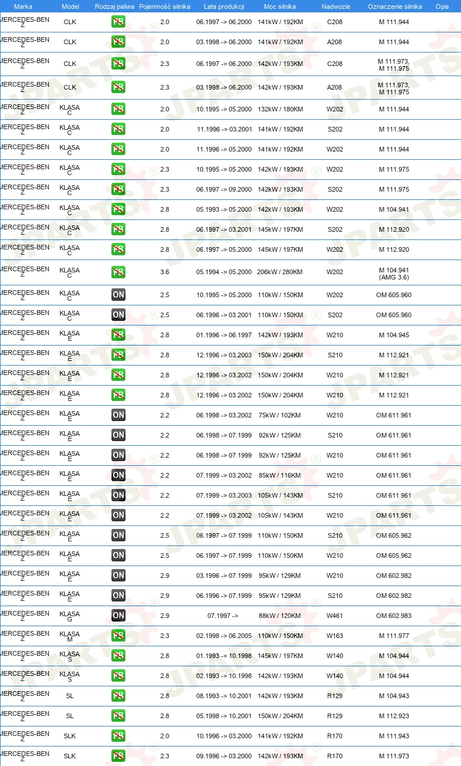
Task: Click the M 104.941 (AMG 3.6) engine cell
Action: pyautogui.click(x=394, y=274)
